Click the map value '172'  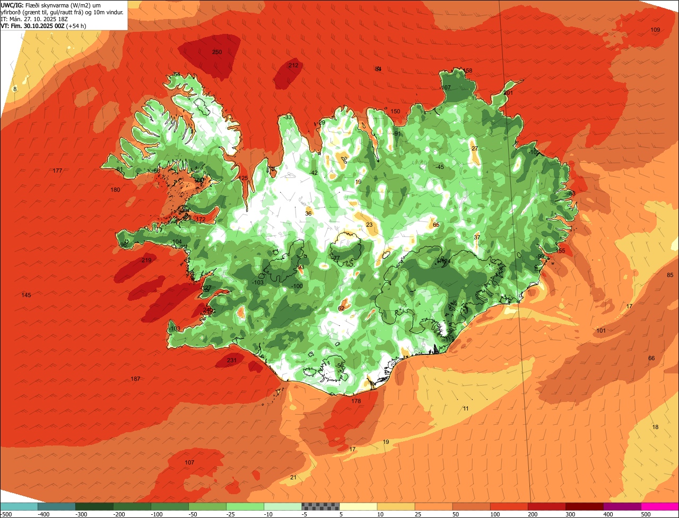click(x=201, y=219)
